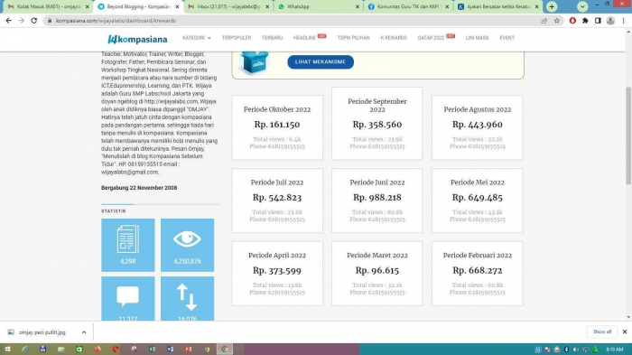Click the views eye tile 4,250,876
632x355 pixels.
tap(187, 245)
